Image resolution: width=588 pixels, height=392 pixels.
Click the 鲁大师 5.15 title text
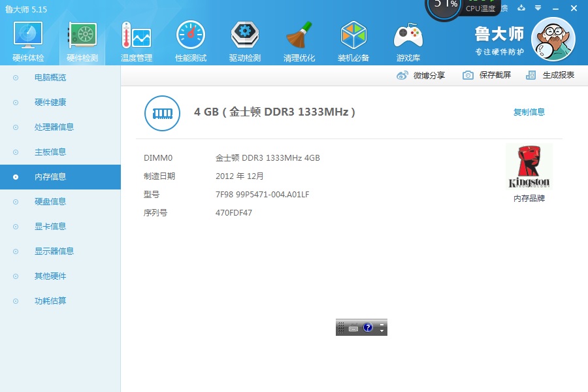(26, 9)
